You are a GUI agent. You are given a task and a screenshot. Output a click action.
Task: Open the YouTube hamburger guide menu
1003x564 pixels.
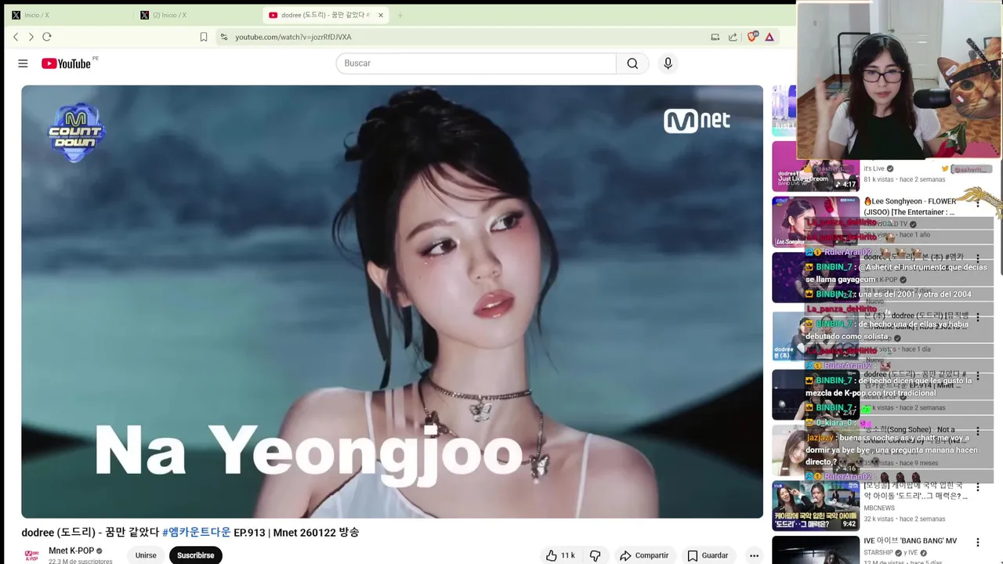pos(23,63)
